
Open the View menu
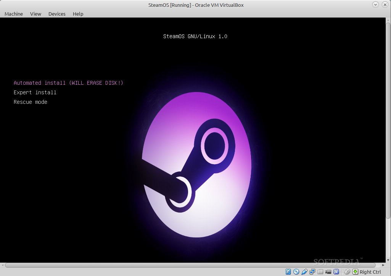pyautogui.click(x=35, y=14)
